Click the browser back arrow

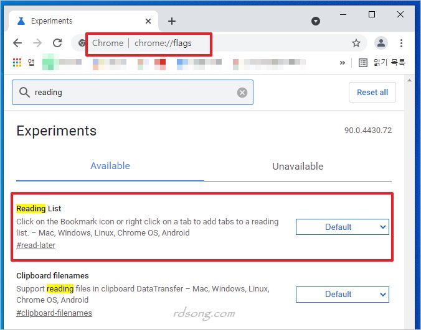click(17, 43)
